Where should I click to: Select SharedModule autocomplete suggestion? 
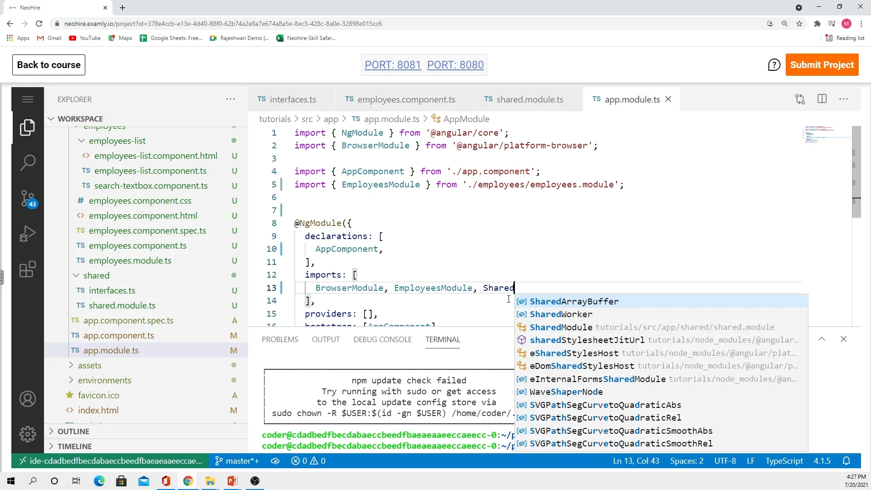(561, 327)
